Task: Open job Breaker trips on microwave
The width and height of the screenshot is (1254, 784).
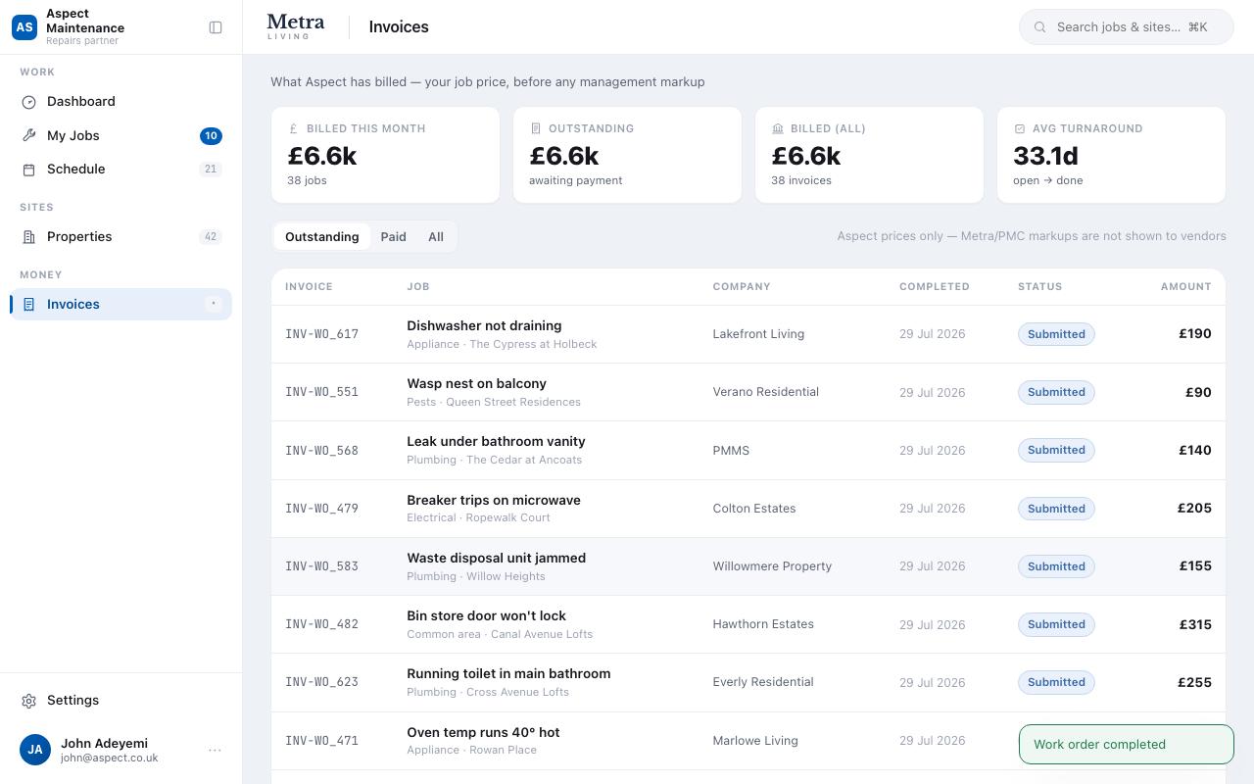Action: pos(494,501)
